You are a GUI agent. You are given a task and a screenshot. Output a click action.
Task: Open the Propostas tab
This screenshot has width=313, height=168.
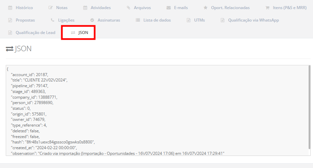25,20
